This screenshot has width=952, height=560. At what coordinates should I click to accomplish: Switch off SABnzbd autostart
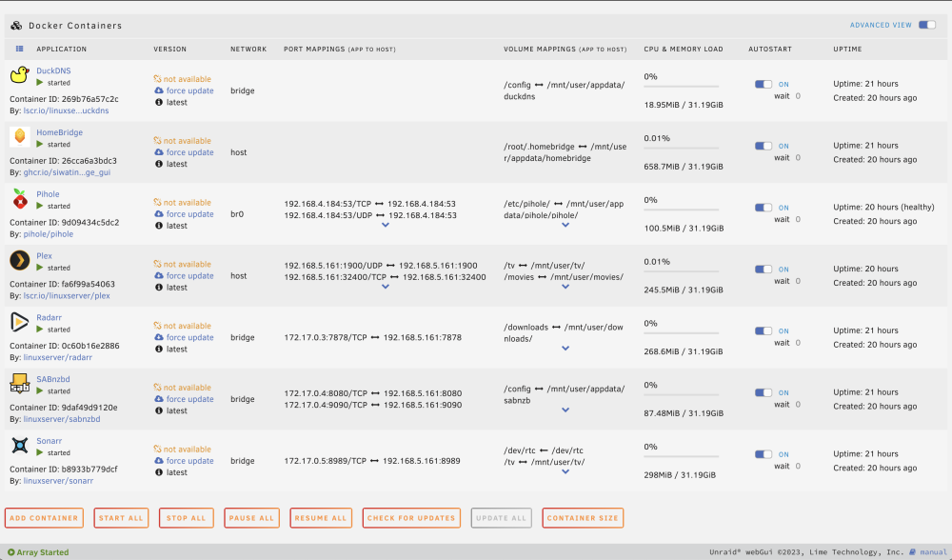coord(764,392)
